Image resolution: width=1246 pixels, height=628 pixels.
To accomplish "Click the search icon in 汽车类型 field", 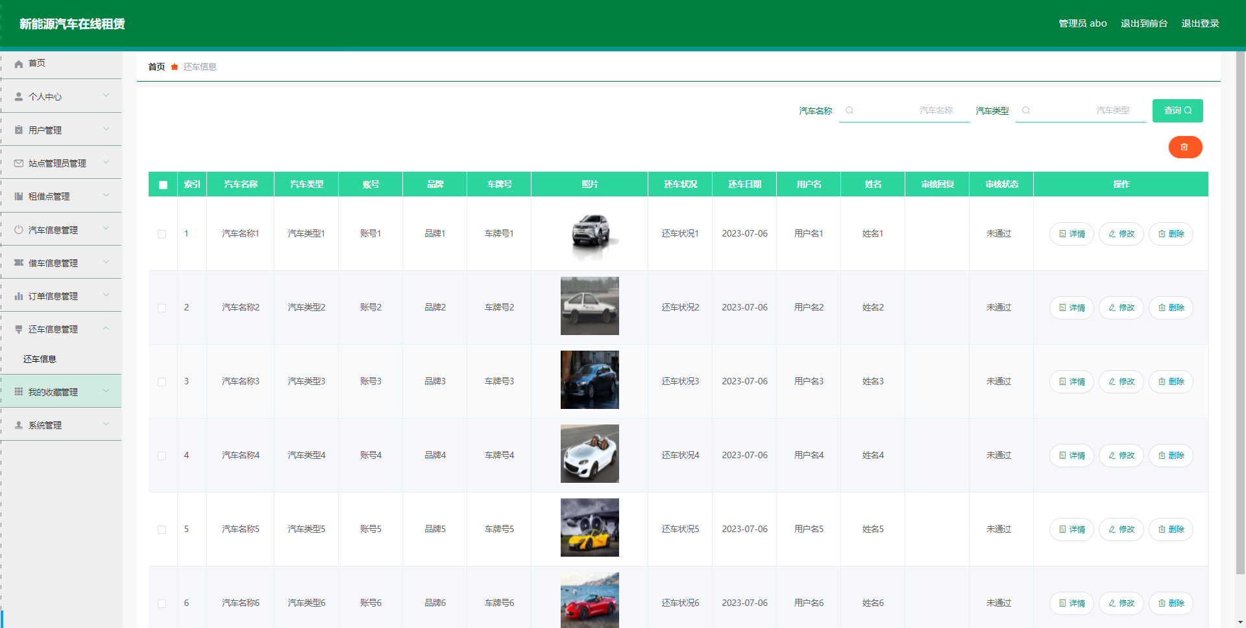I will coord(1026,110).
